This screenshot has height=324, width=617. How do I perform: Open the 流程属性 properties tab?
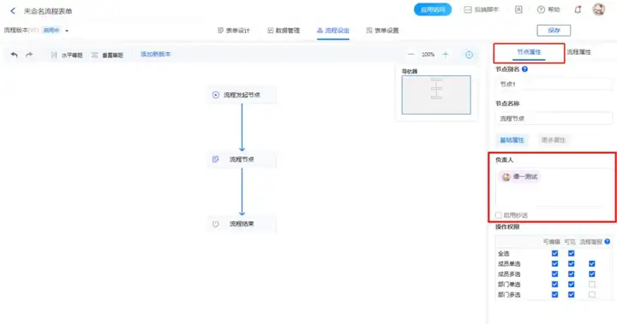(578, 52)
